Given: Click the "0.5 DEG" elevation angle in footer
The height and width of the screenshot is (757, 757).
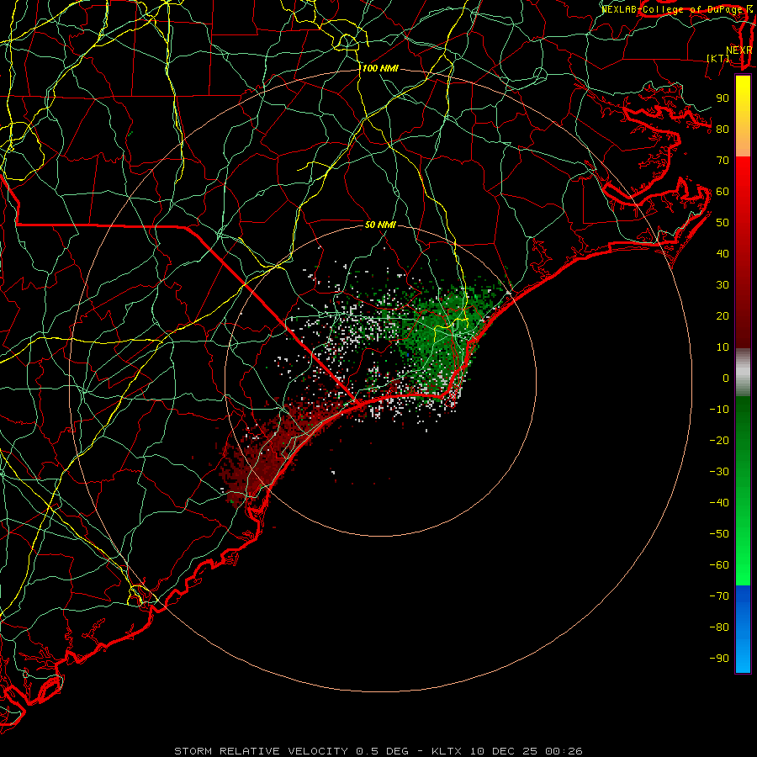Looking at the screenshot, I should 382,751.
